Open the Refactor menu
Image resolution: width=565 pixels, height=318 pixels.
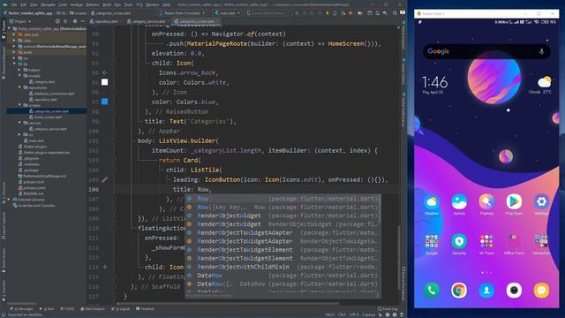coord(93,4)
